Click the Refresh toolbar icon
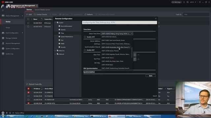211x118 pixels. tap(85, 14)
